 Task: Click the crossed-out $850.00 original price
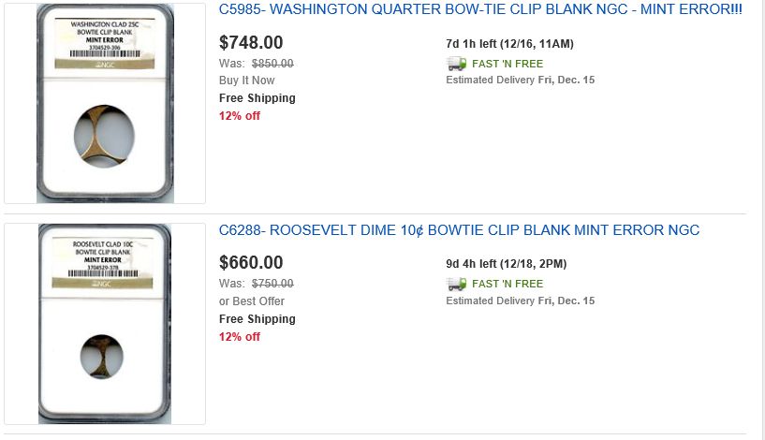tap(272, 64)
